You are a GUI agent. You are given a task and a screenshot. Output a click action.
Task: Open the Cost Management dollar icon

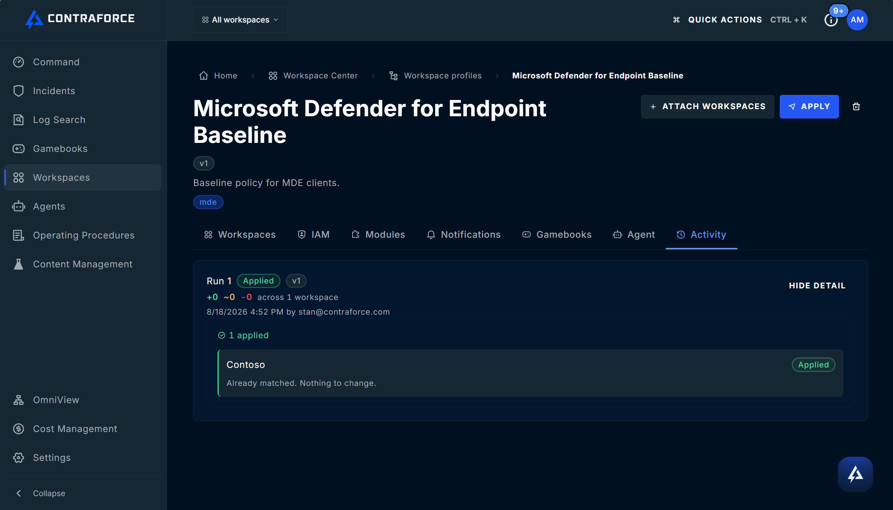click(18, 429)
